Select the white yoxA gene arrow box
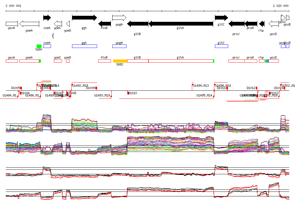Viewport: 295px width, 205px height. click(12, 24)
